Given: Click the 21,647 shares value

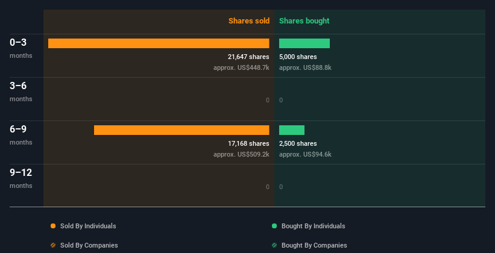Looking at the screenshot, I should 249,57.
